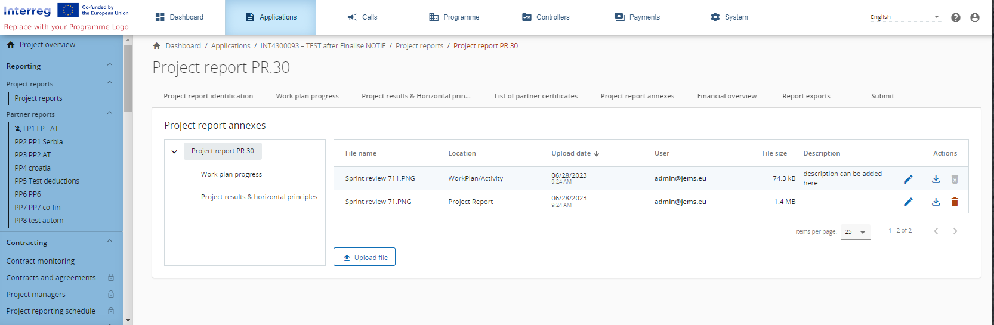994x325 pixels.
Task: Switch to the Financial overview tab
Action: [726, 96]
